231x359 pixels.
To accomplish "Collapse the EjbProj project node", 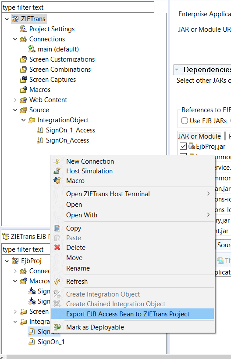I will point(7,260).
